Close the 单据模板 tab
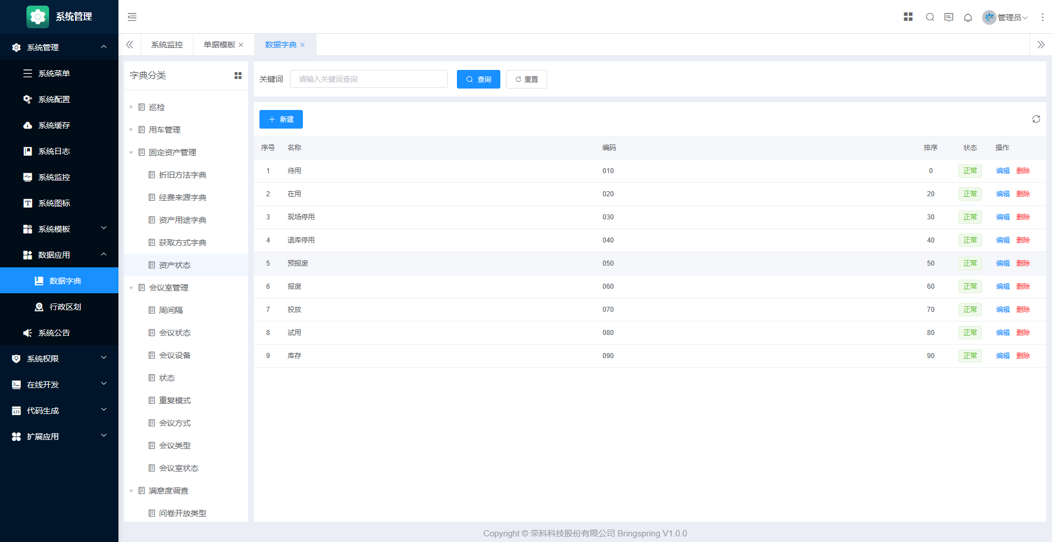Image resolution: width=1052 pixels, height=542 pixels. click(x=241, y=45)
